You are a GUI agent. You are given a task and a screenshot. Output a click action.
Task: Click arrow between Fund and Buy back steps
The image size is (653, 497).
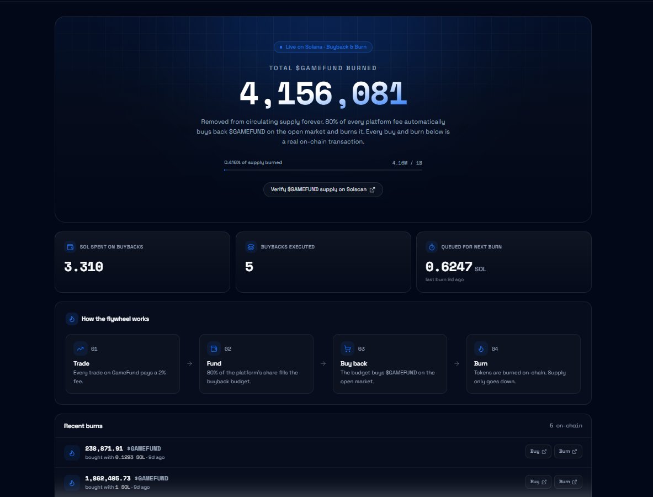(x=323, y=364)
